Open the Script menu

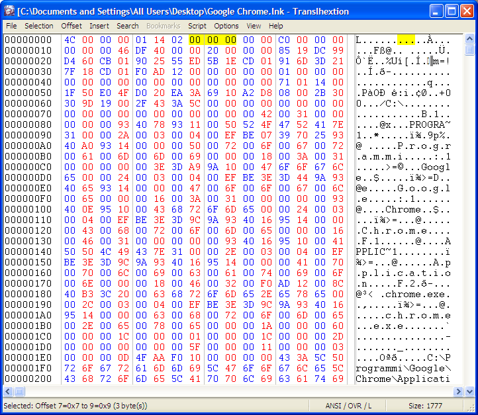197,26
